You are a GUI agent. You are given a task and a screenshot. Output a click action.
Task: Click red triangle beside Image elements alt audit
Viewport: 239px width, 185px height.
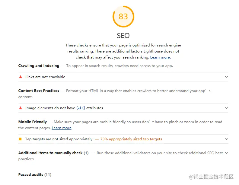[21, 108]
